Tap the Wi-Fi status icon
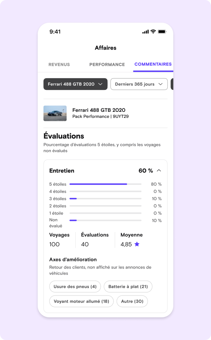211x340 pixels. tap(153, 32)
